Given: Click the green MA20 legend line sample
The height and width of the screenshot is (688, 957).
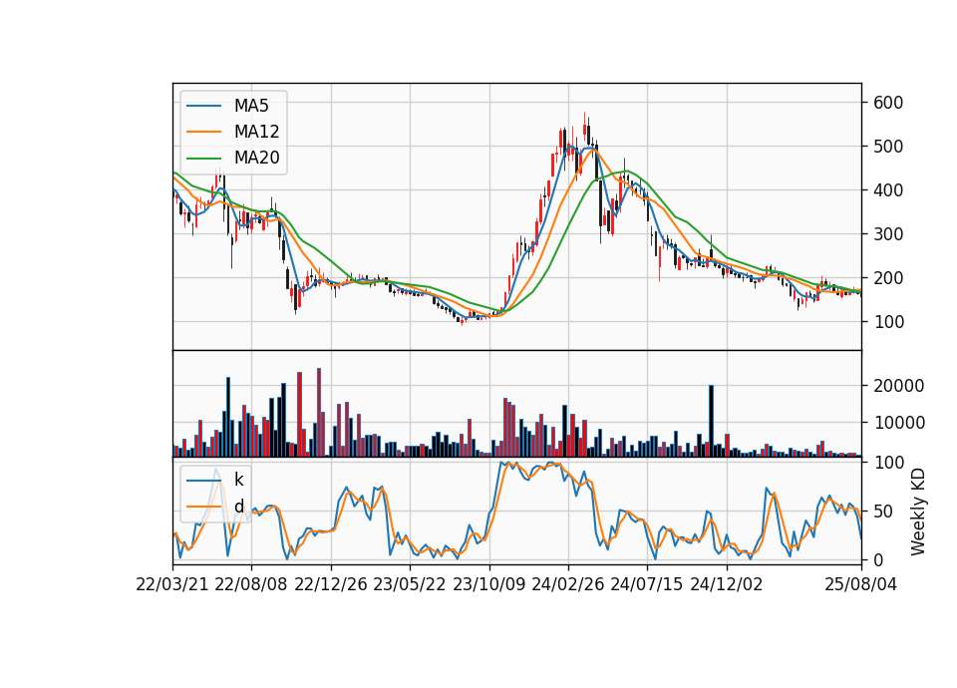Looking at the screenshot, I should tap(203, 158).
